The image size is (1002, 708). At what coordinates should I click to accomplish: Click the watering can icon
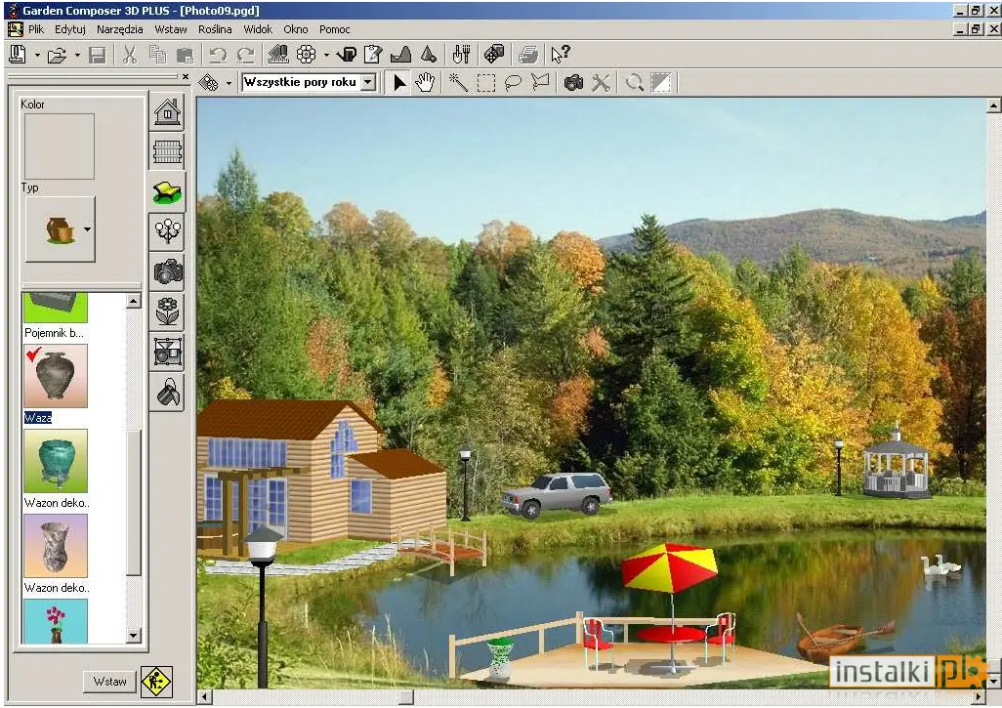[x=346, y=55]
